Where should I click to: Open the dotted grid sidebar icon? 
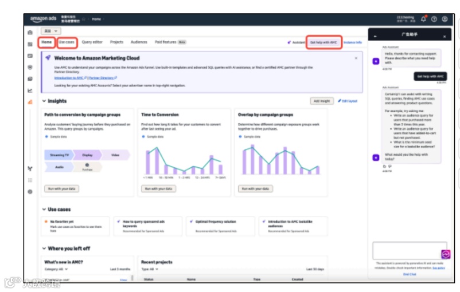click(x=30, y=180)
